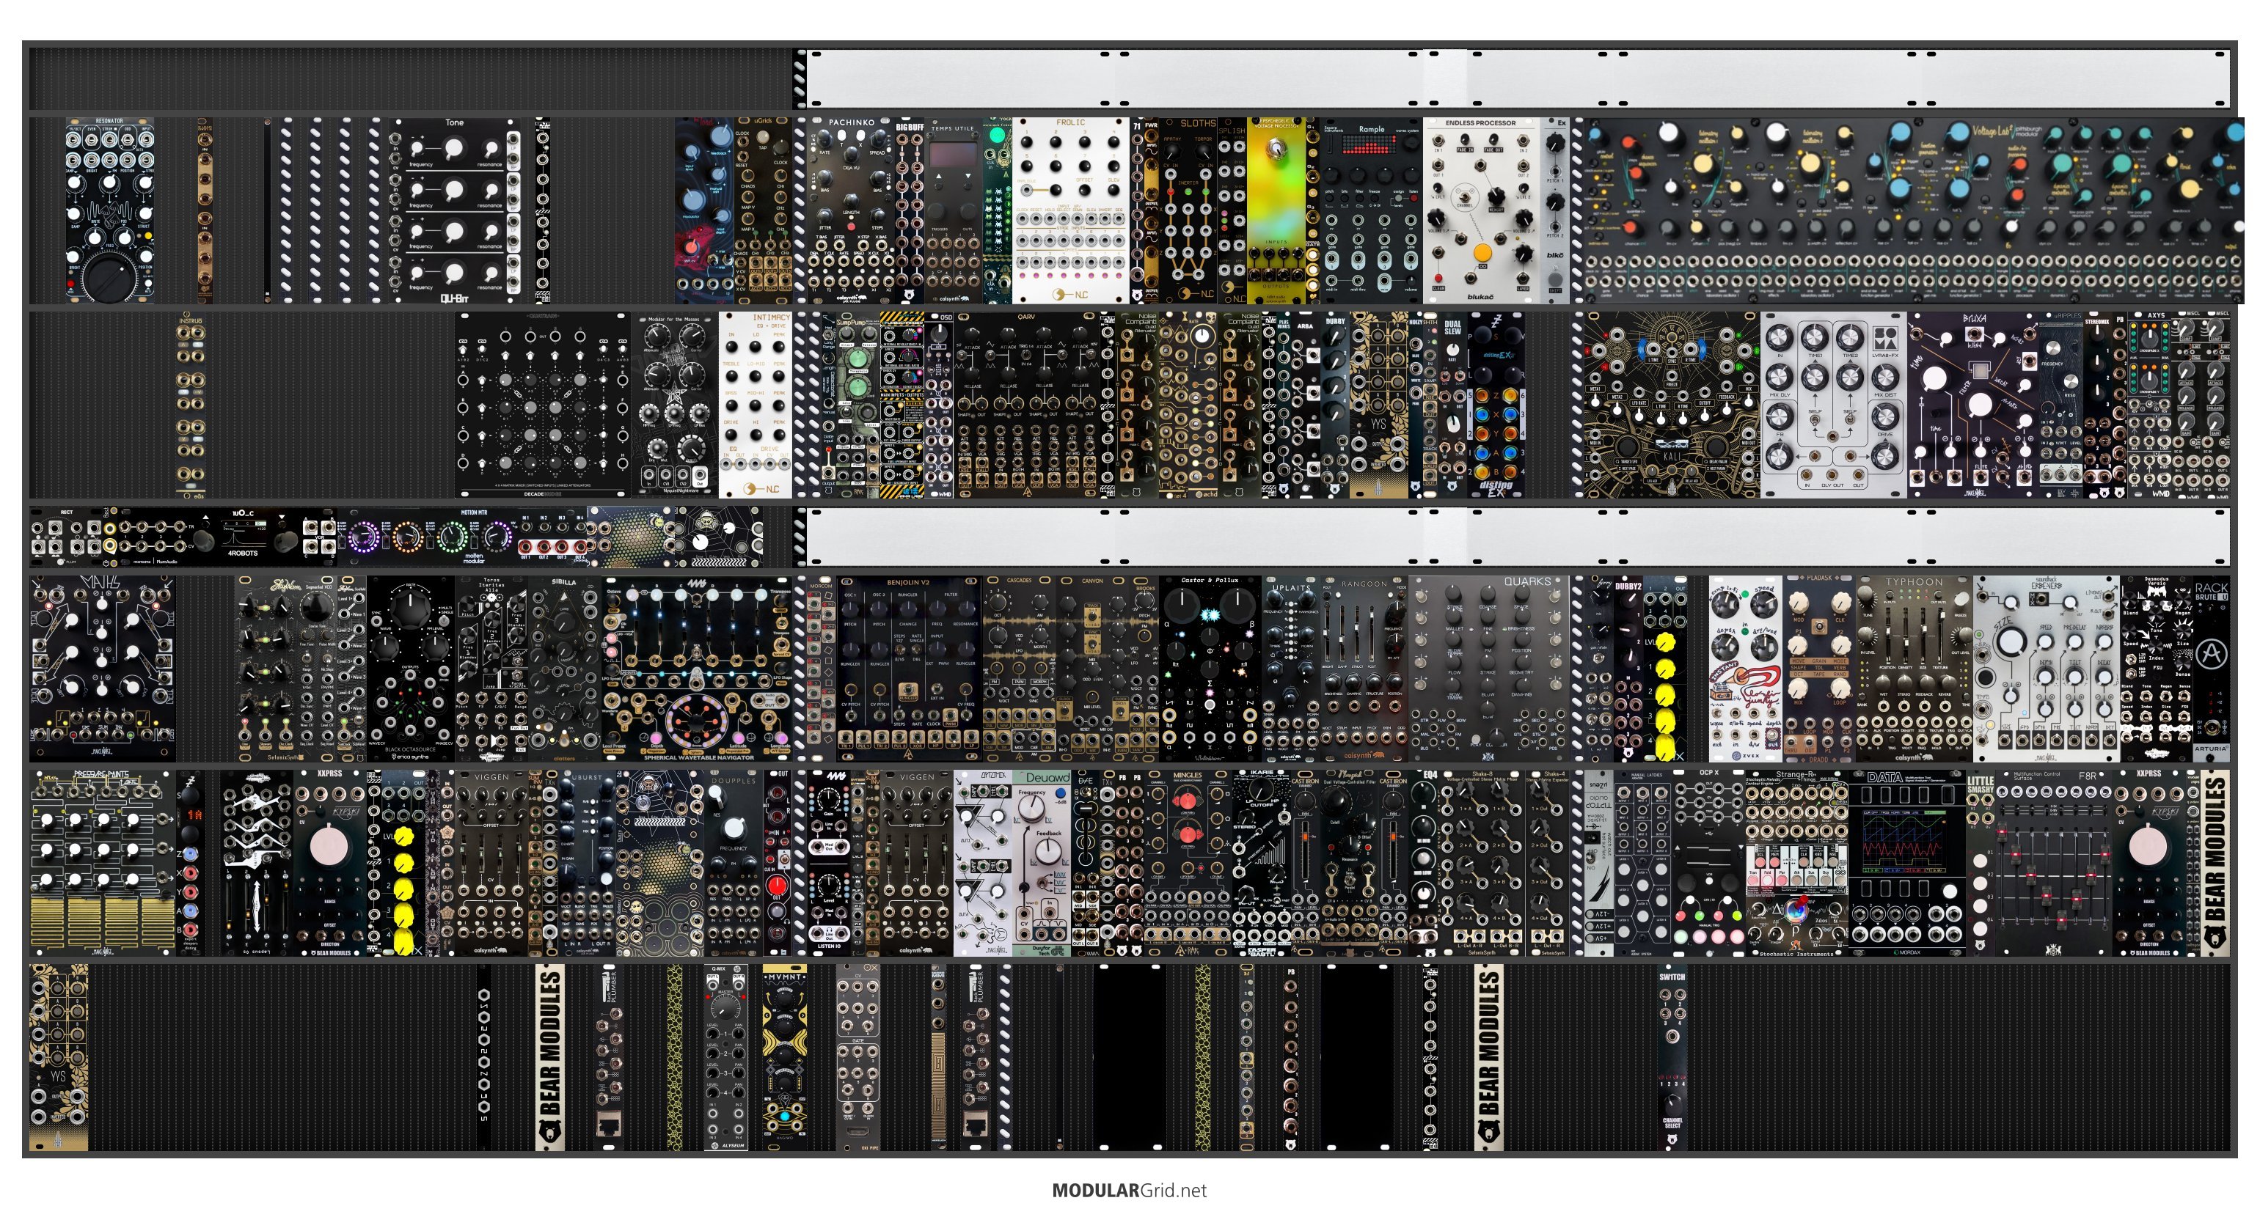Select the MVMNT module in bottom row

tap(784, 1058)
